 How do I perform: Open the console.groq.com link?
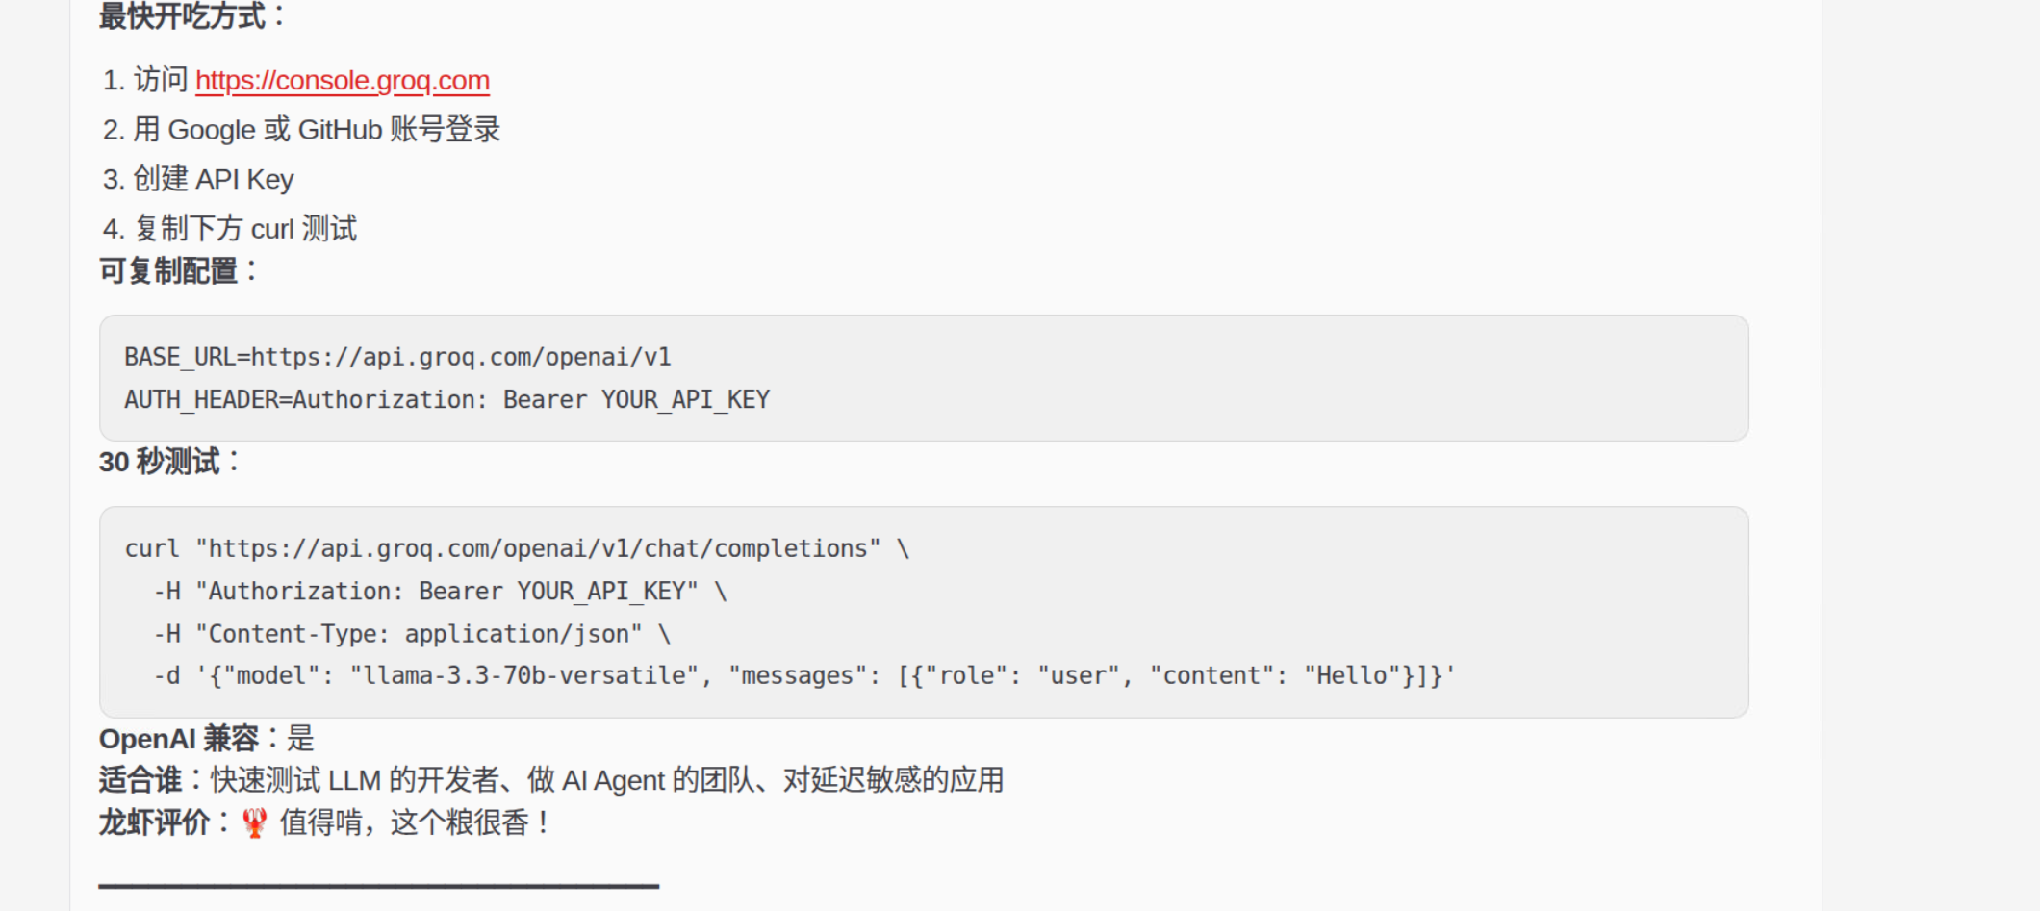(x=343, y=80)
